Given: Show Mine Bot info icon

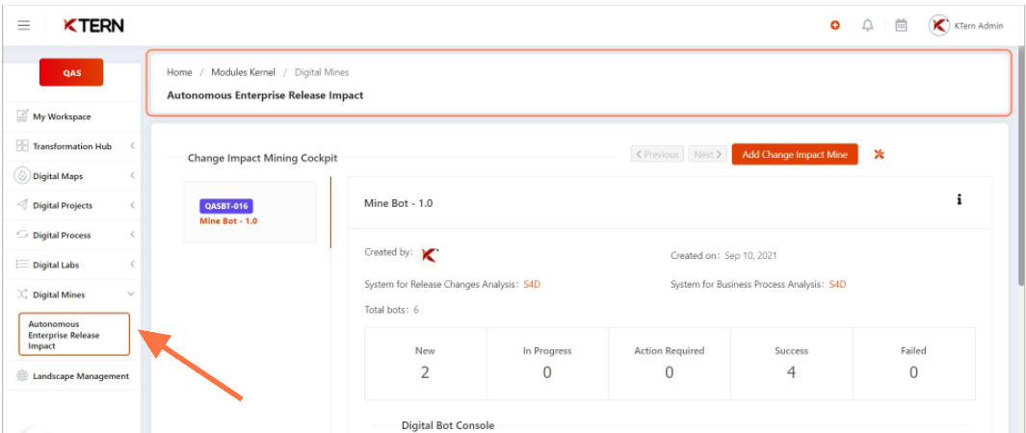Looking at the screenshot, I should (x=960, y=200).
